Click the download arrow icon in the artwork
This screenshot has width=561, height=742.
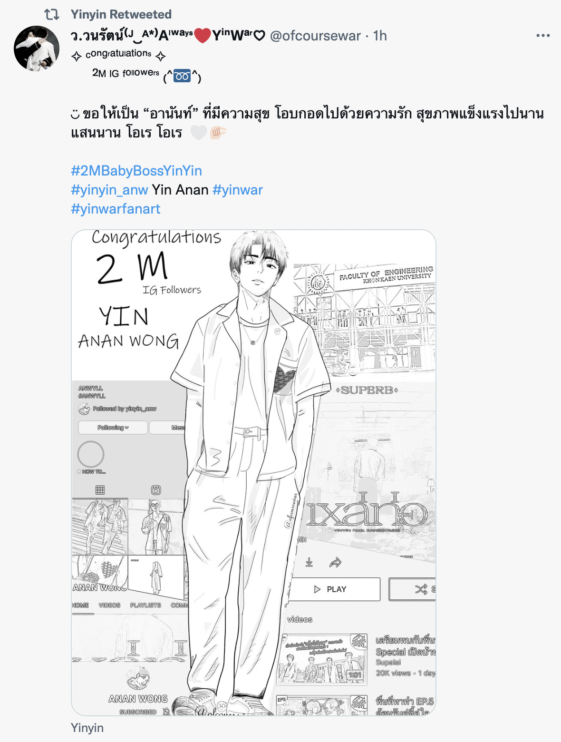[x=309, y=562]
